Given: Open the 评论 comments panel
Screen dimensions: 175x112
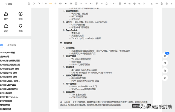Looking at the screenshot, I should pos(6,28).
